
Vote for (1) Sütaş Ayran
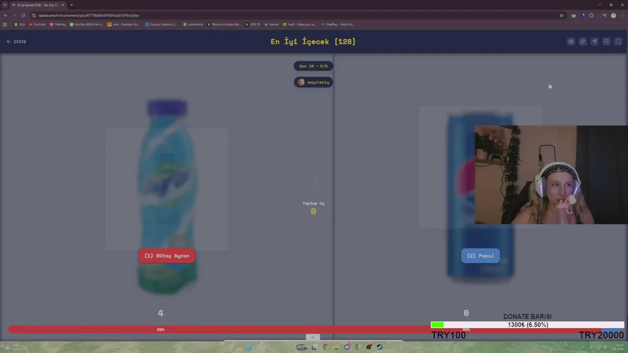pyautogui.click(x=167, y=256)
